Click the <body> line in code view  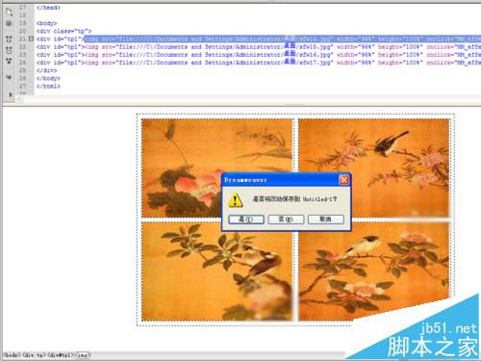tap(46, 23)
